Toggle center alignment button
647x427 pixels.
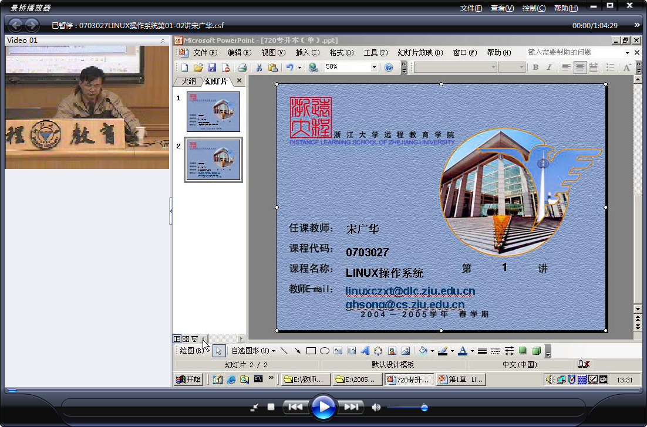click(x=579, y=67)
